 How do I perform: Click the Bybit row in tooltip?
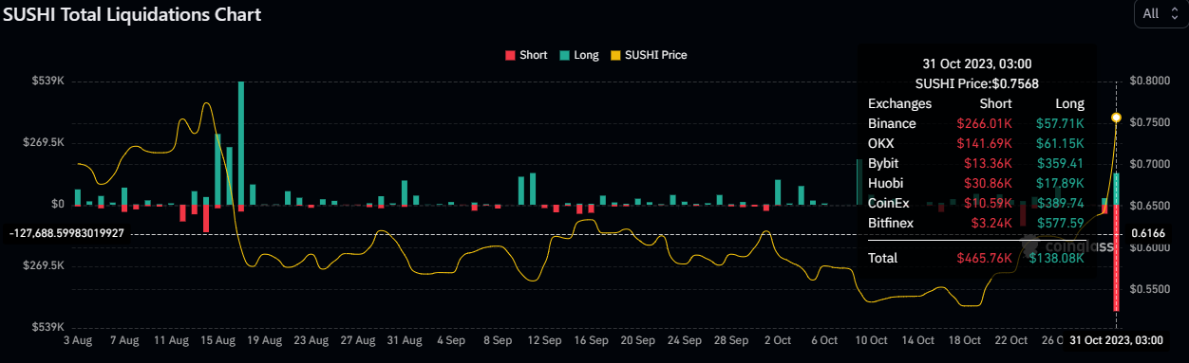pos(976,163)
